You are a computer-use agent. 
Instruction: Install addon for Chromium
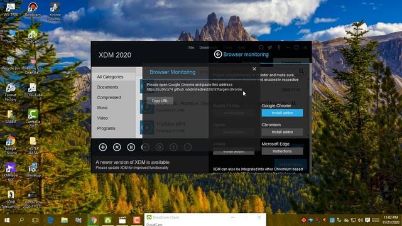[x=282, y=132]
